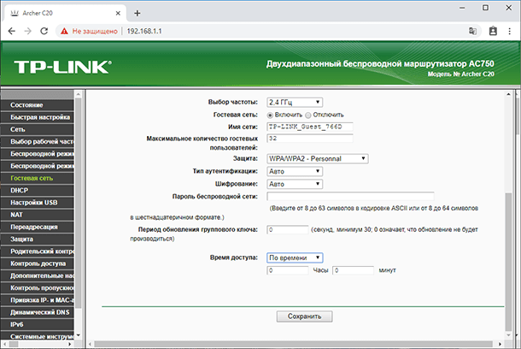The height and width of the screenshot is (349, 521).
Task: Open Гостевая сеть menu item
Action: pos(38,178)
